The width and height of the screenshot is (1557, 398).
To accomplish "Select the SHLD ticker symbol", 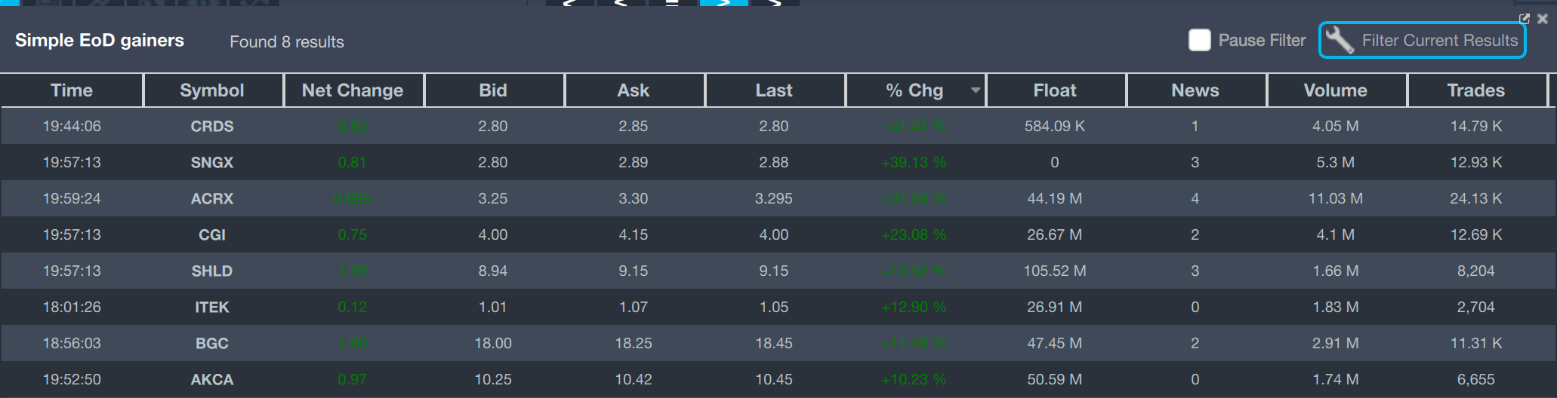I will click(212, 271).
